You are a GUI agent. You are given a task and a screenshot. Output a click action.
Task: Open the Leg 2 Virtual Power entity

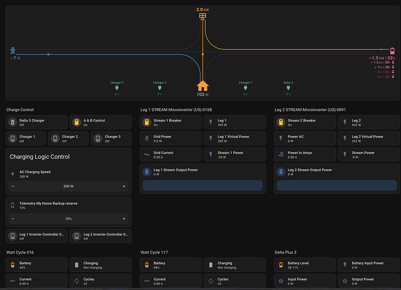coord(368,138)
